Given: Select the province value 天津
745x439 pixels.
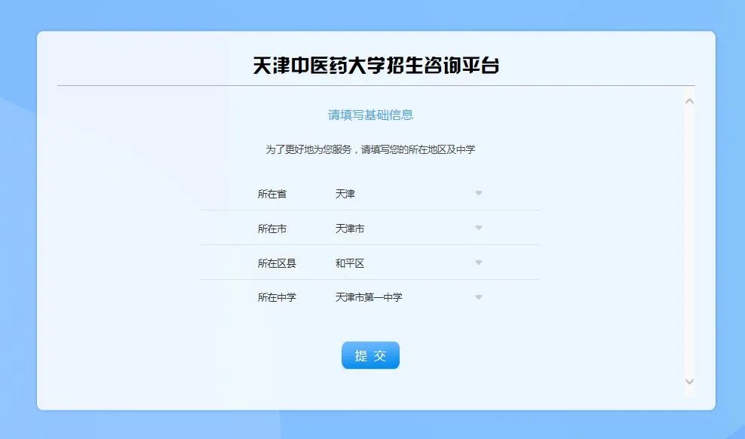Looking at the screenshot, I should click(x=345, y=194).
